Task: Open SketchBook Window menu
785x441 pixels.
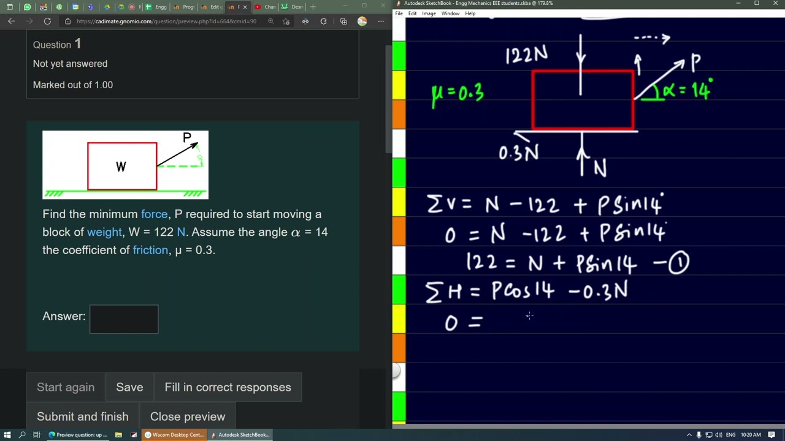Action: click(450, 13)
